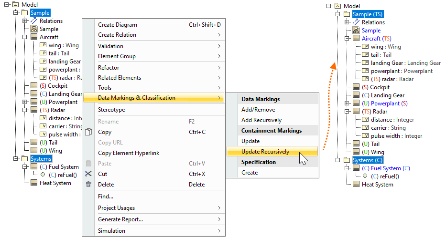This screenshot has width=446, height=238.
Task: Select the Fuel System (C) tree item
Action: pos(386,168)
